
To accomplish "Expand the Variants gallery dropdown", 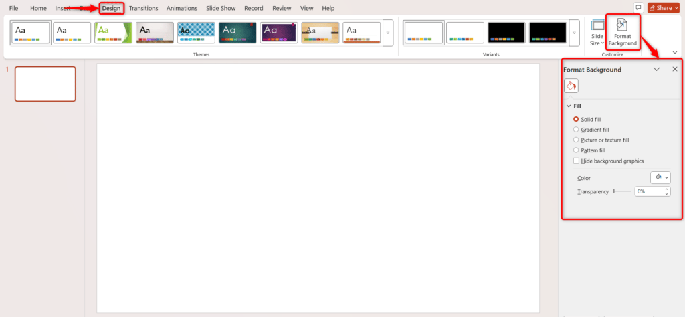I will [x=574, y=33].
